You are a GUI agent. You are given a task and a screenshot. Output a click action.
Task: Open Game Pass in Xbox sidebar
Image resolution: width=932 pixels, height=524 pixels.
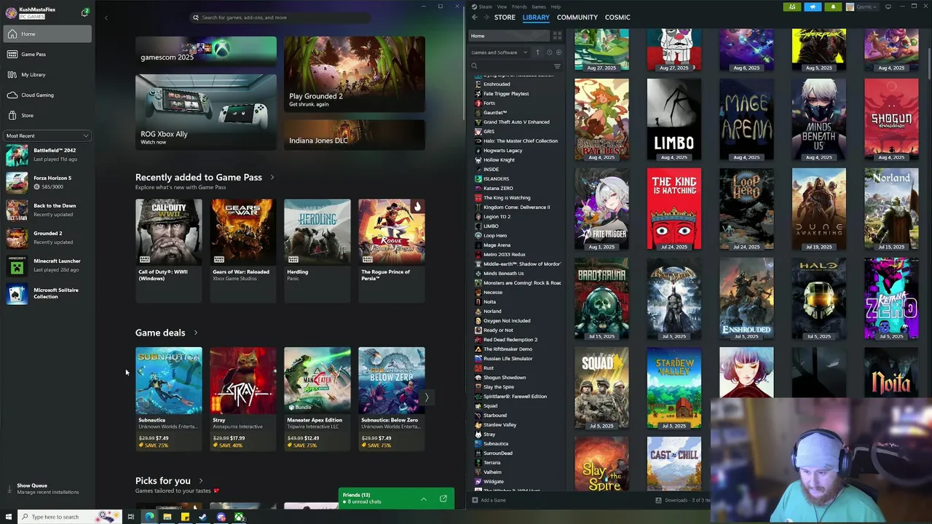[46, 54]
